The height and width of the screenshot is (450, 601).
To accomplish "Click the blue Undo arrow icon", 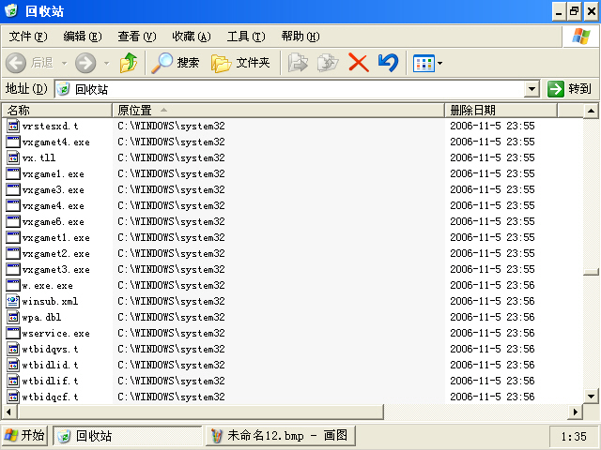I will click(x=388, y=63).
